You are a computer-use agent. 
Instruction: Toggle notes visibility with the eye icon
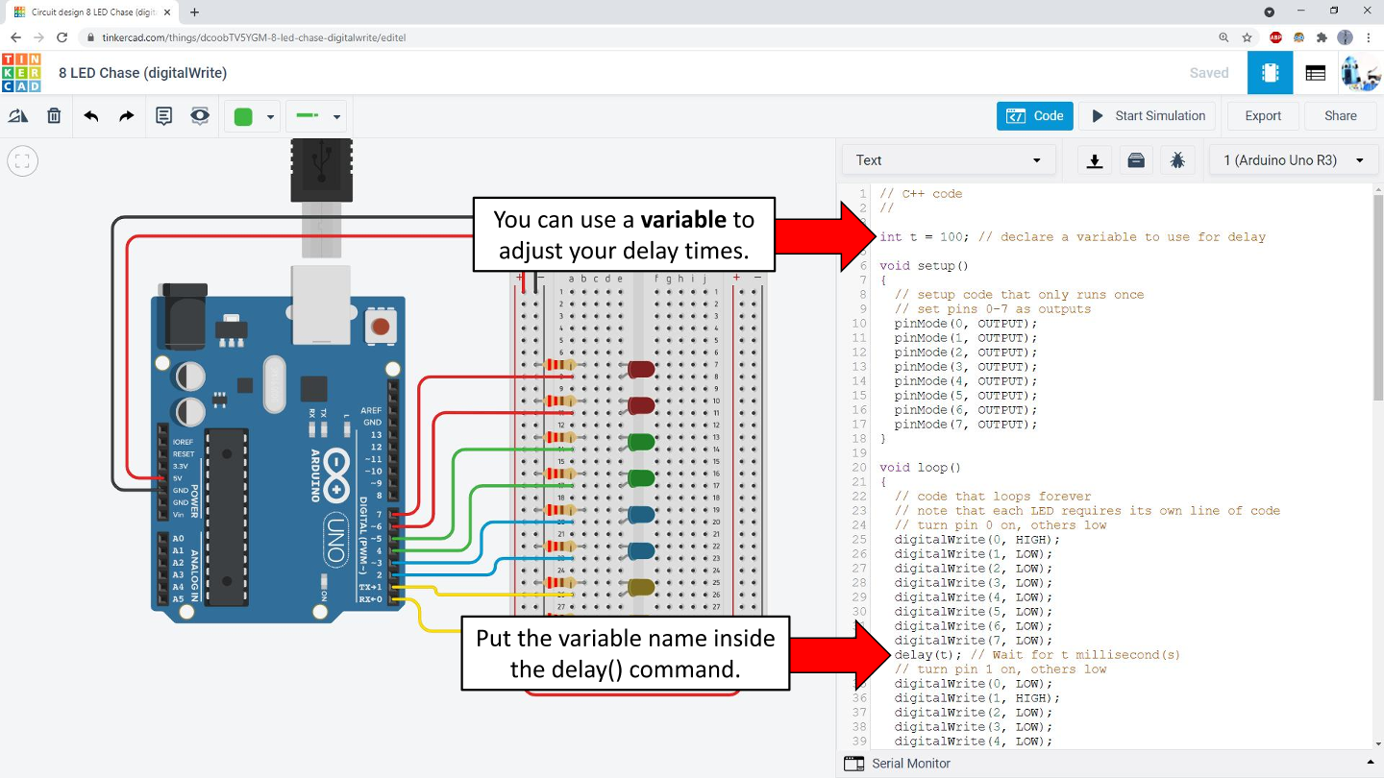tap(199, 116)
